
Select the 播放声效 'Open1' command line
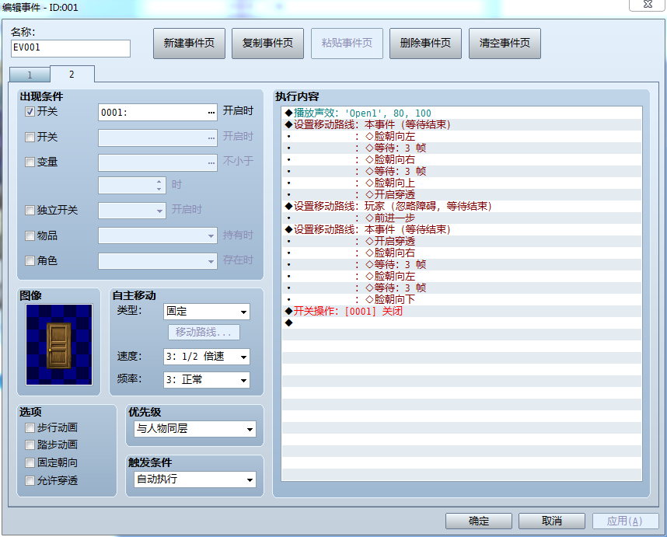click(x=462, y=113)
